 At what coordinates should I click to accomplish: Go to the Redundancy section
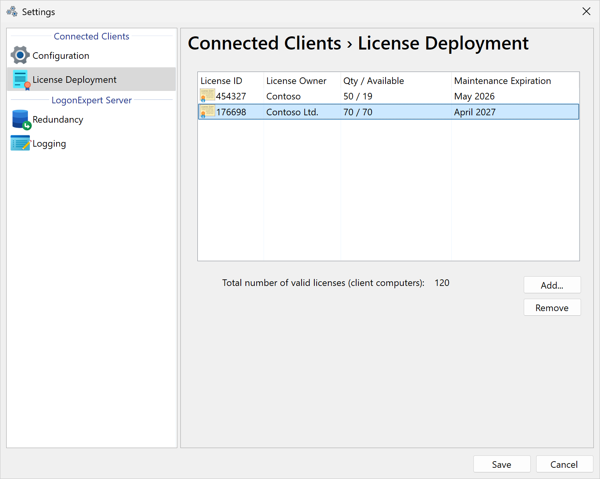click(58, 120)
